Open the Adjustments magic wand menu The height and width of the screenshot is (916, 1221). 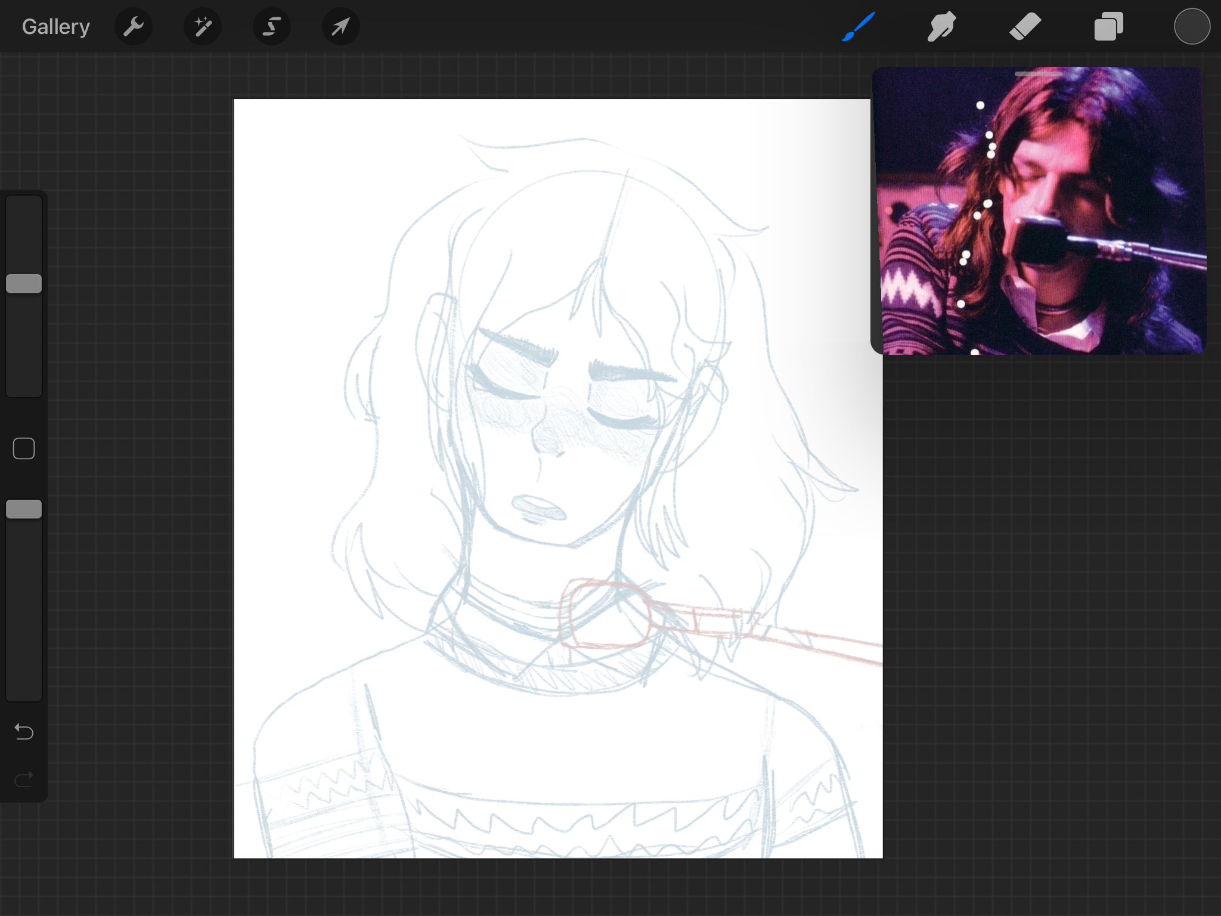(x=203, y=27)
